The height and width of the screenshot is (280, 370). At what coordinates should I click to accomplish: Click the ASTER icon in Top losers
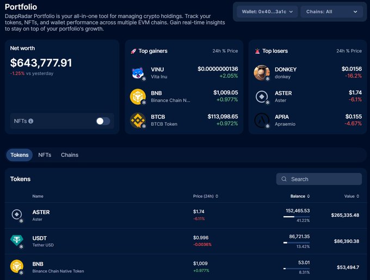tap(262, 96)
